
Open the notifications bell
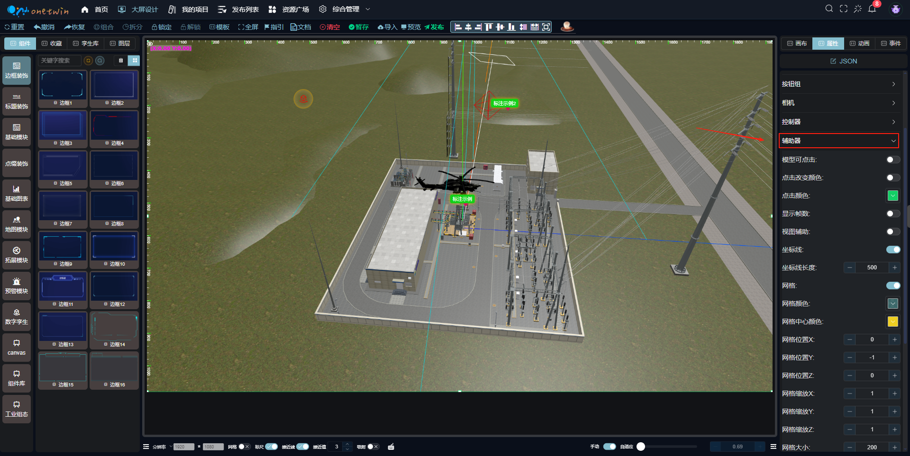[872, 9]
